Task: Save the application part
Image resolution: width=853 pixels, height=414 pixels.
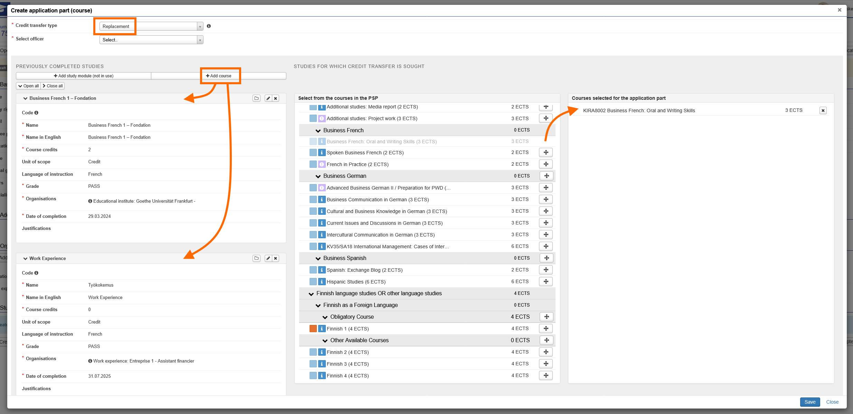Action: [x=809, y=402]
